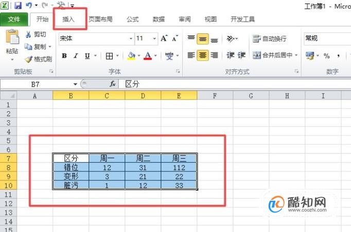Switch to the 页面布局 tab
Viewport: 351px width, 232px height.
tap(100, 20)
